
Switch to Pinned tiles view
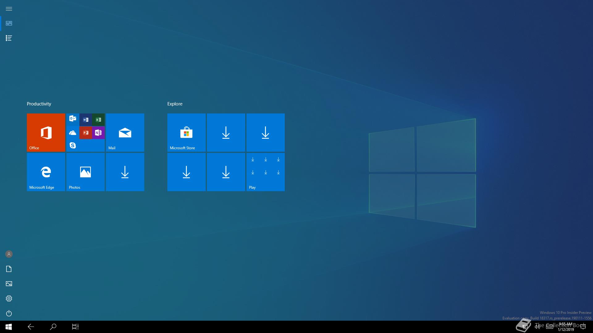(9, 23)
